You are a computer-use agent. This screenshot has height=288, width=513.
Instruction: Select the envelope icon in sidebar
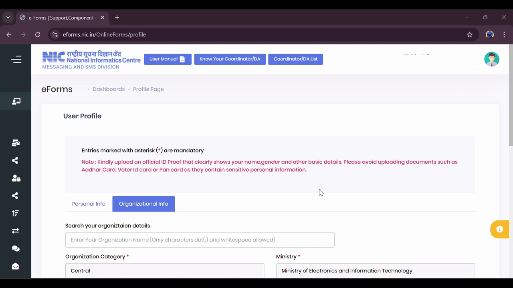pyautogui.click(x=16, y=266)
